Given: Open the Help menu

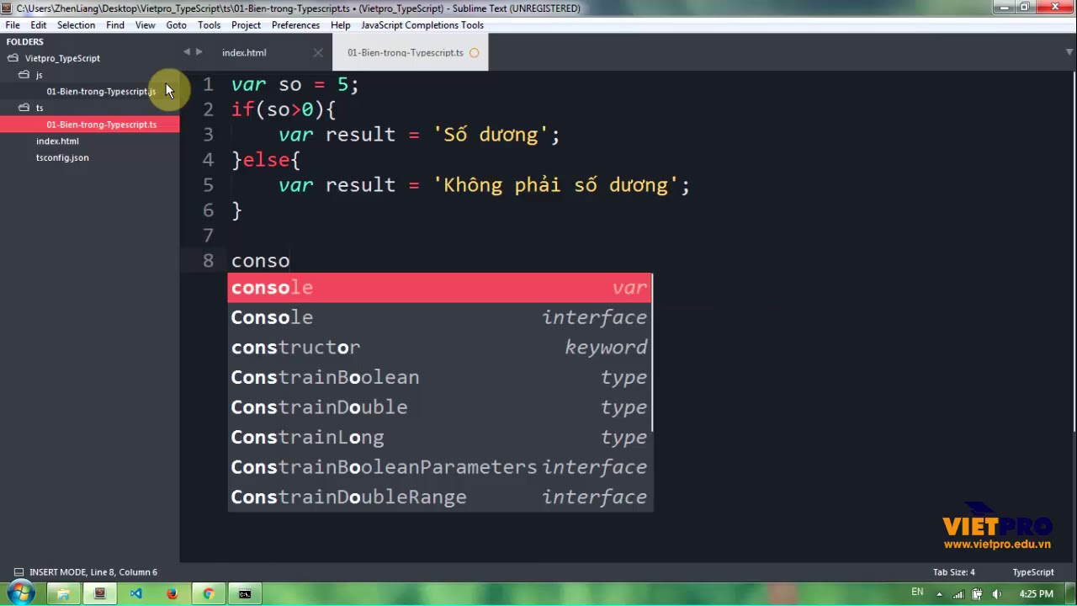Looking at the screenshot, I should click(340, 25).
